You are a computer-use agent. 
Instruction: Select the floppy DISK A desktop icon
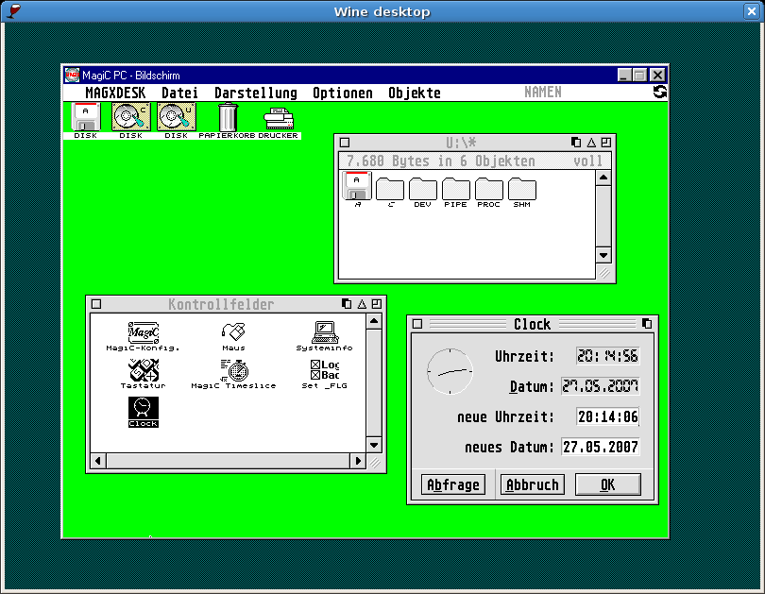(x=86, y=121)
